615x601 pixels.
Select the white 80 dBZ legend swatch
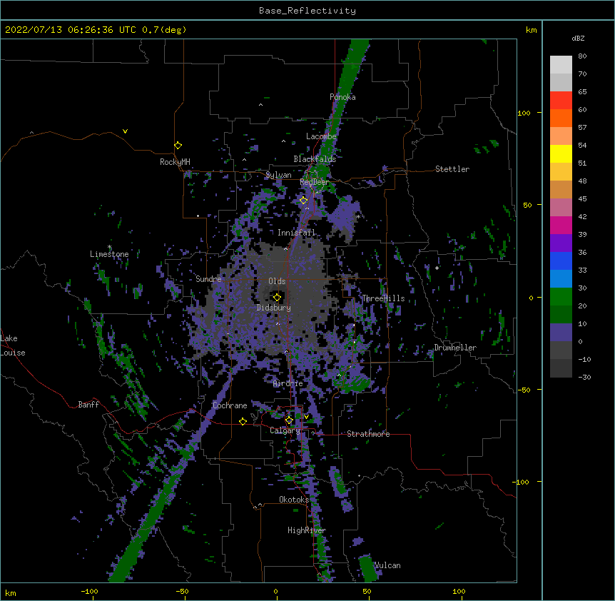click(x=561, y=64)
